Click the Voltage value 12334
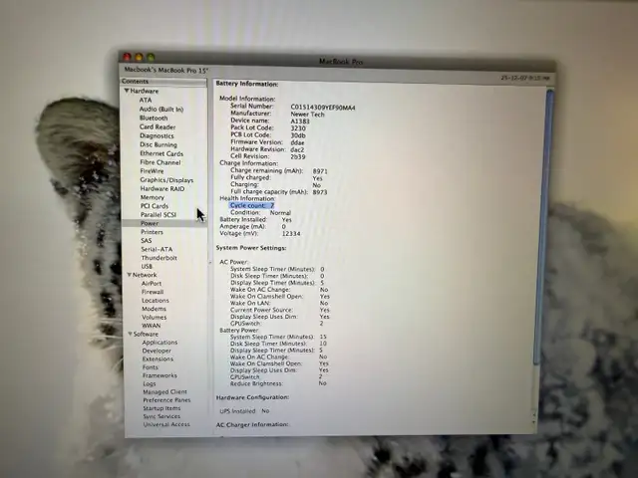This screenshot has width=638, height=478. (x=291, y=234)
